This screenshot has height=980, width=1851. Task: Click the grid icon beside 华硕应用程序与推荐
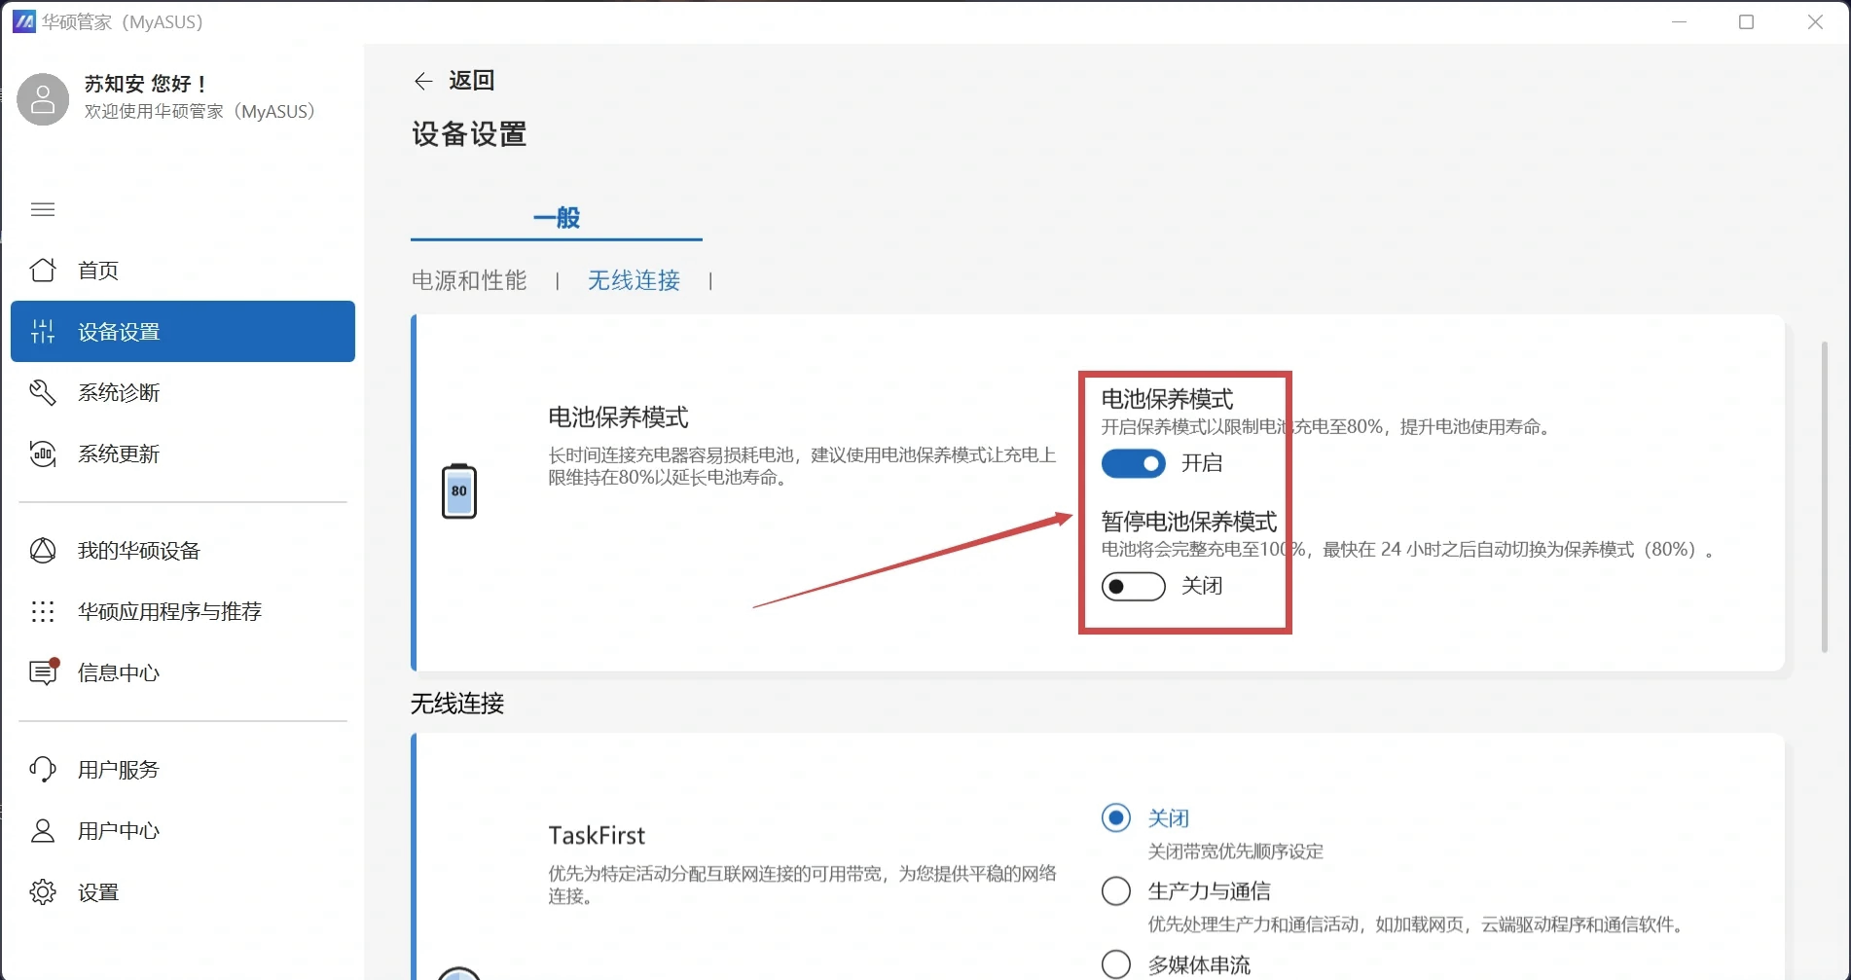(x=43, y=611)
